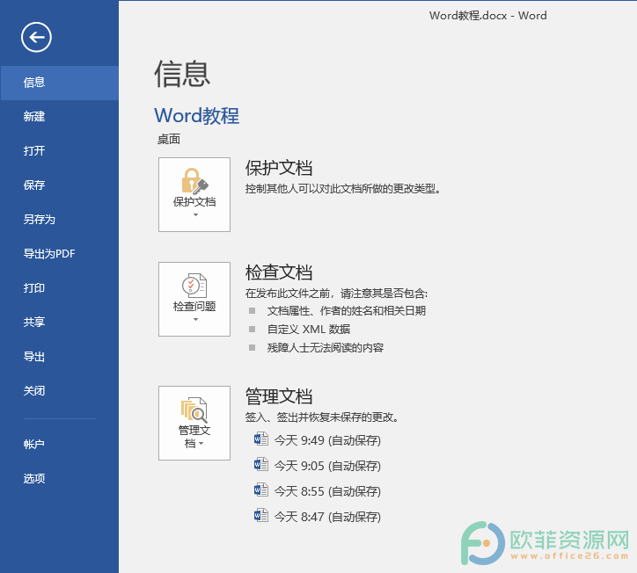Screen dimensions: 637x573
Task: Click the 管理文档 section heading
Action: point(279,396)
